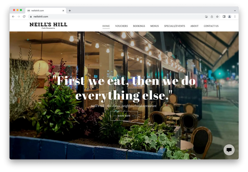
Task: Open the share page icon
Action: [x=212, y=16]
